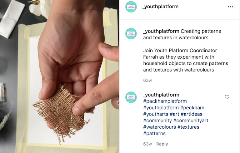Screen dimensions: 240x153
Task: Click the avatar beside the caption text
Action: 131,34
